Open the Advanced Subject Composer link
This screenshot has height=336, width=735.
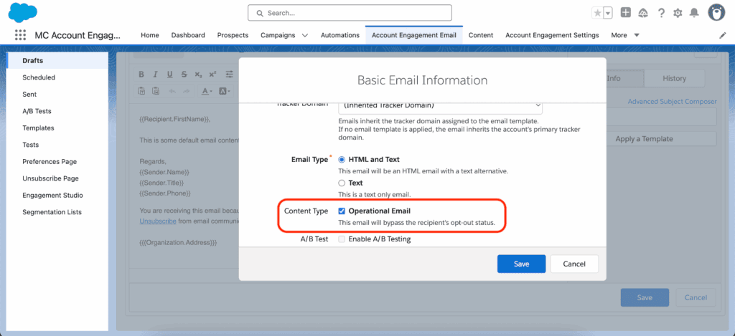click(672, 102)
